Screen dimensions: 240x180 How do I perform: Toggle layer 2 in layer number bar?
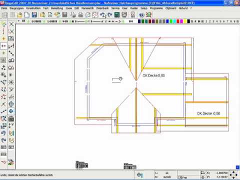[209, 21]
